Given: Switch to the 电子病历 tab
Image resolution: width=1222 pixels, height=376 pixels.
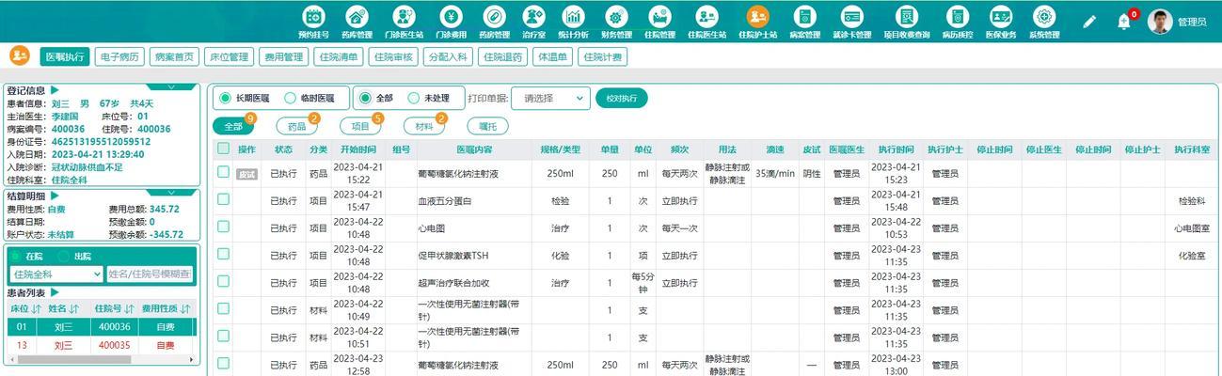Looking at the screenshot, I should click(120, 56).
